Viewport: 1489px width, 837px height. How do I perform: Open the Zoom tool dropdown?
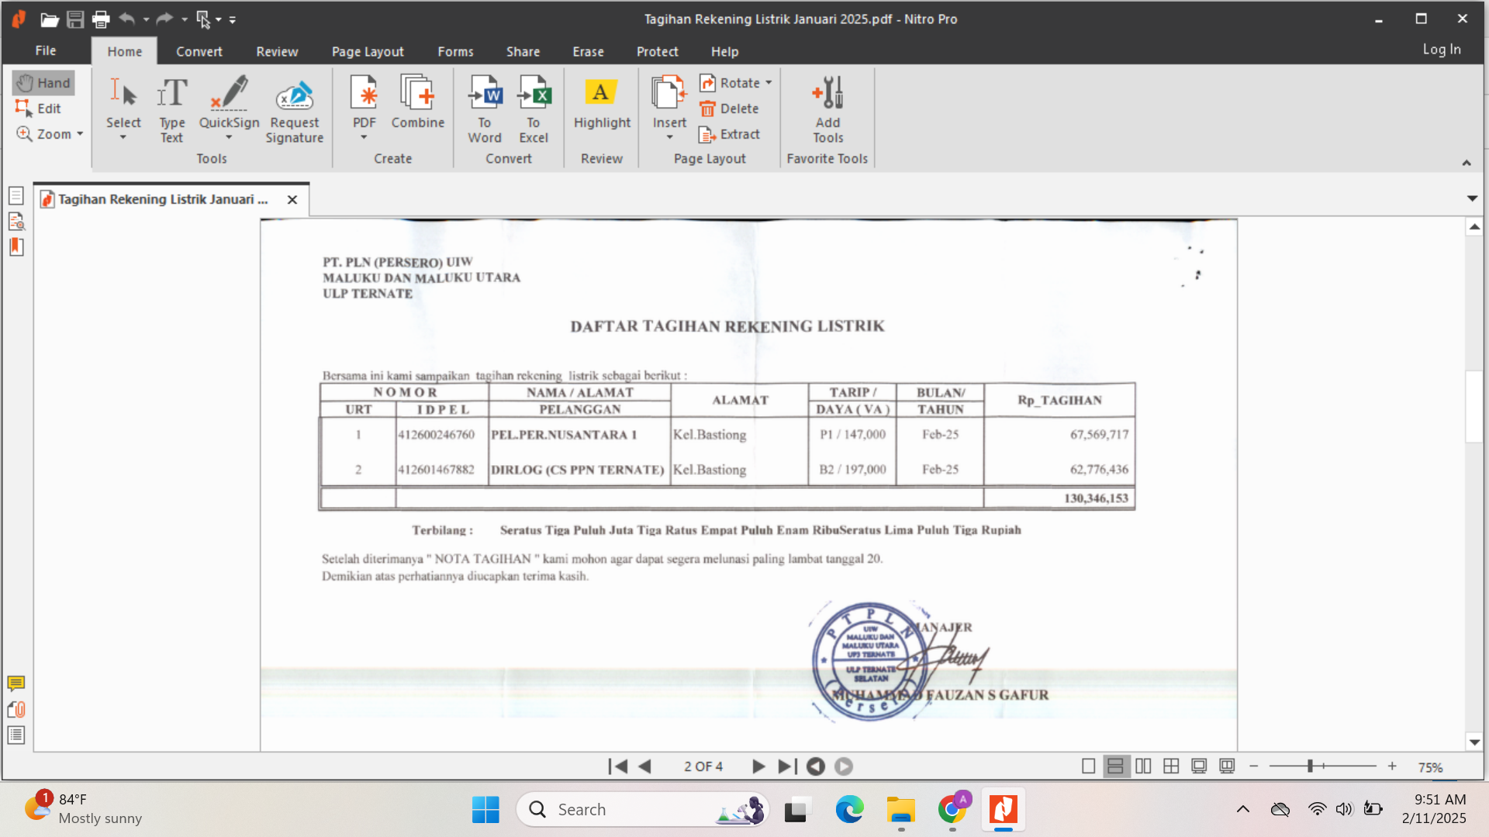80,134
